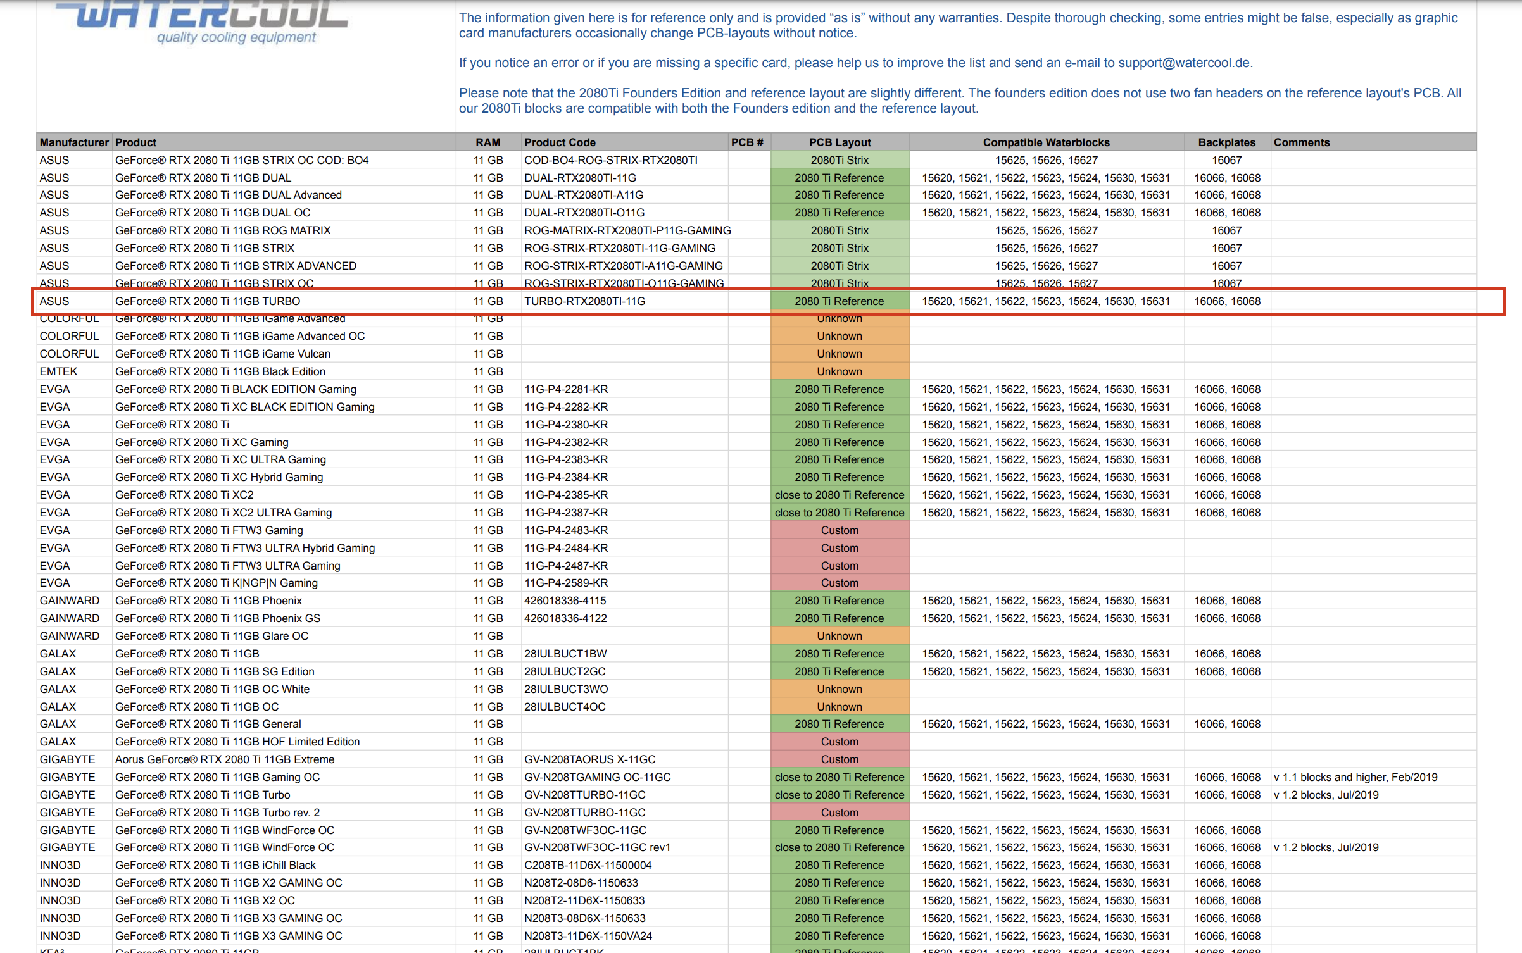Select product code 11G-P4-2385-KR
This screenshot has width=1522, height=953.
point(566,495)
